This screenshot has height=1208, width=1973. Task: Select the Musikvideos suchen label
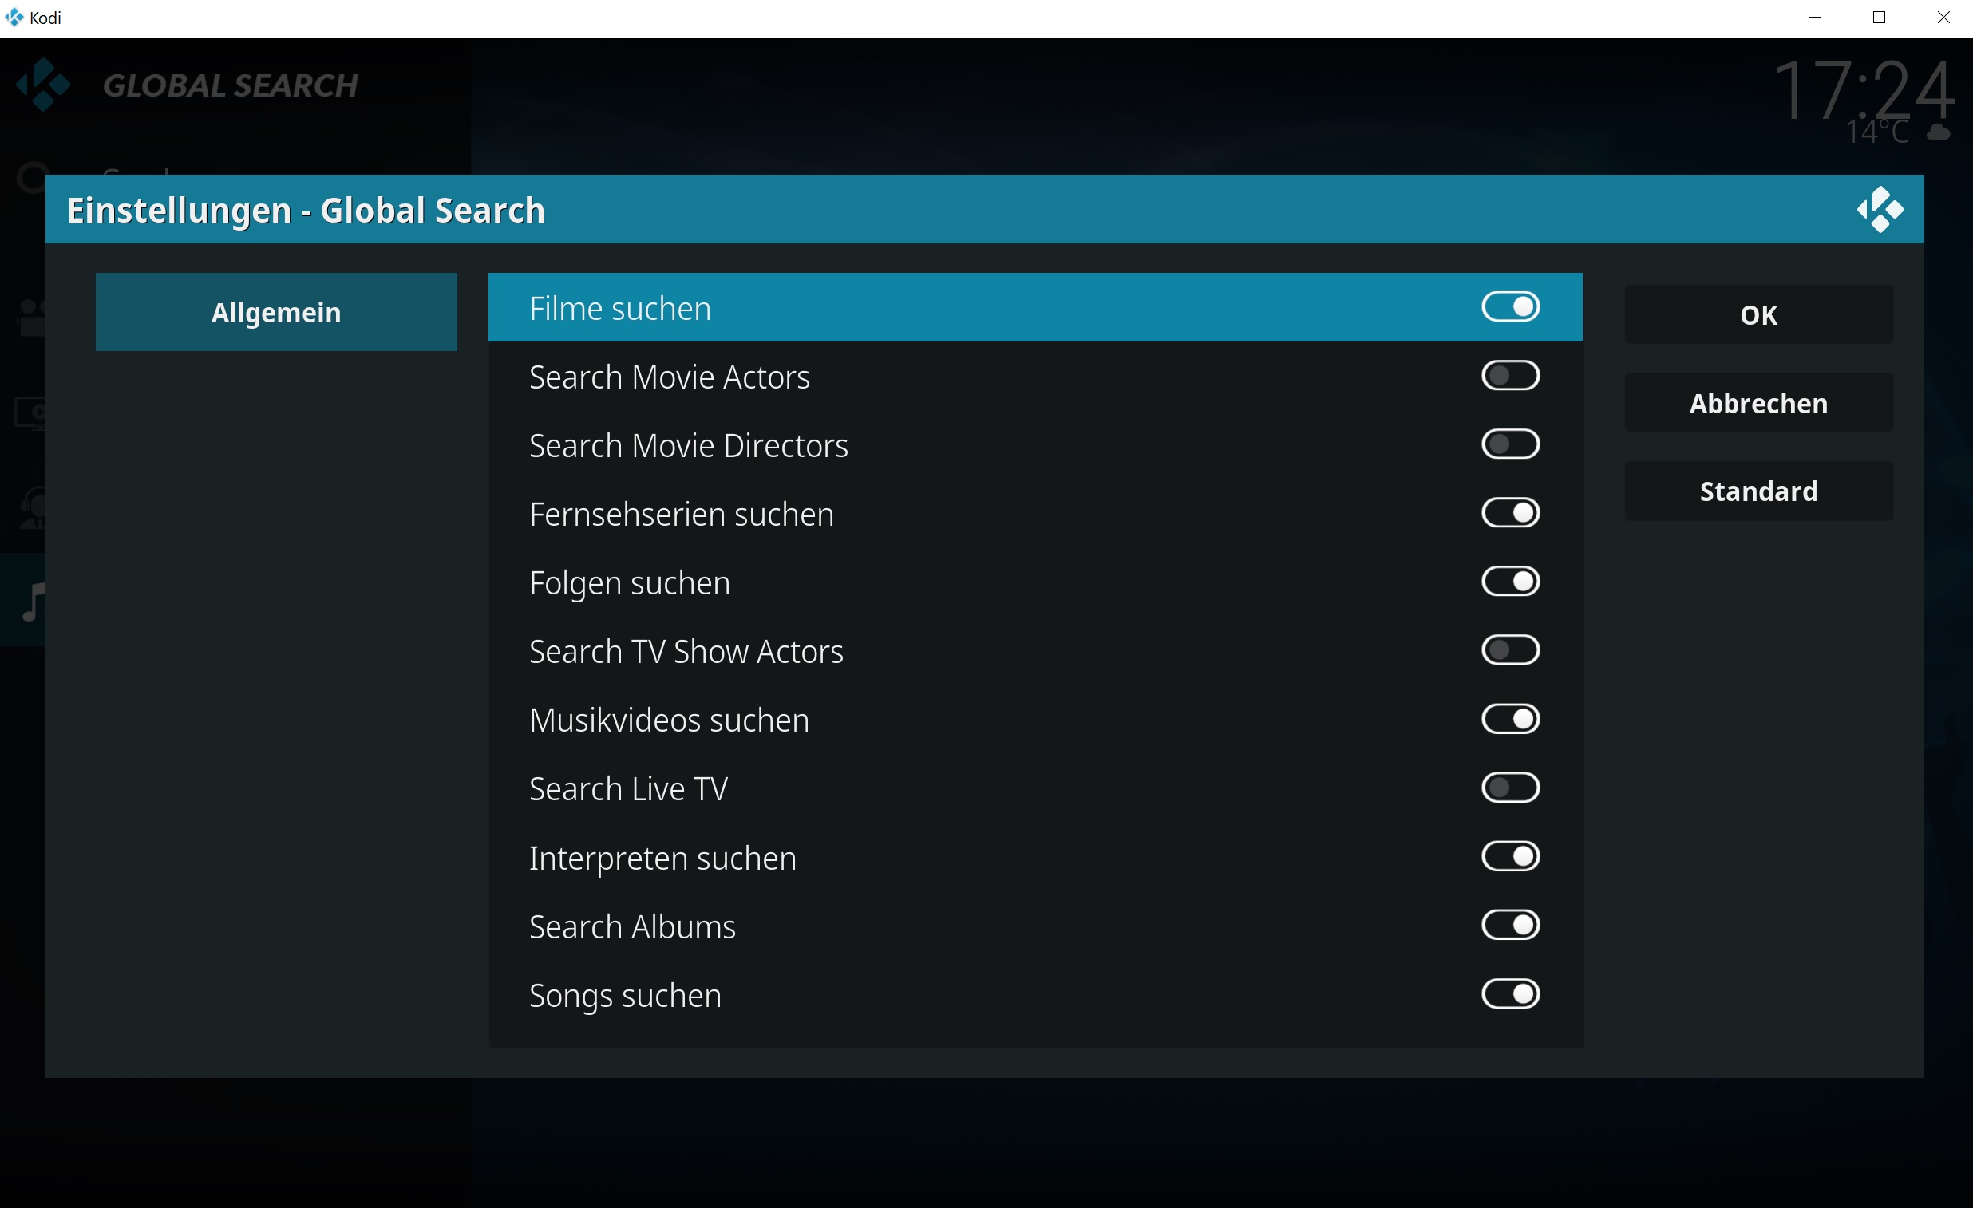pyautogui.click(x=669, y=720)
